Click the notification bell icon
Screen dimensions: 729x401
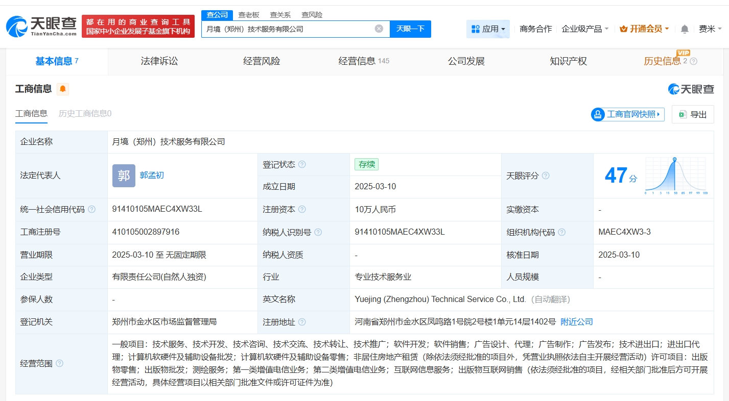[684, 29]
